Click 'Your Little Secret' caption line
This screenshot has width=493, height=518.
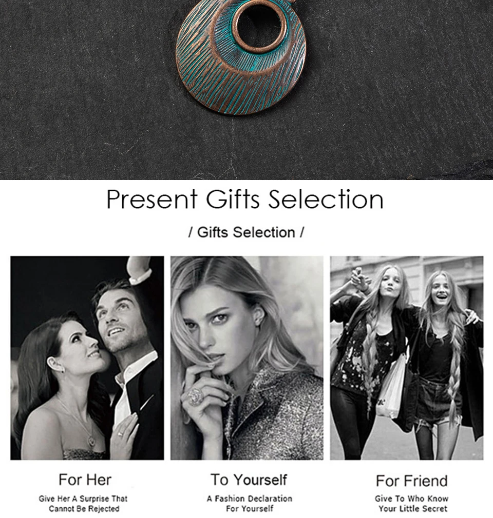coord(413,508)
